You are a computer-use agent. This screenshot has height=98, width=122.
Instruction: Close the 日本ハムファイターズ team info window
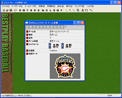click(82, 23)
